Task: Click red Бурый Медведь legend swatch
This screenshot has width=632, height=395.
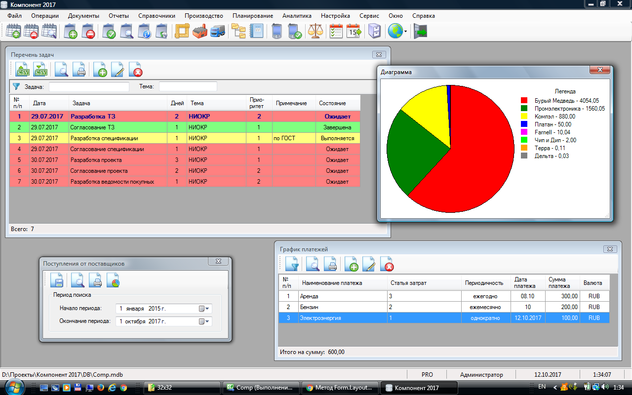Action: (x=524, y=101)
